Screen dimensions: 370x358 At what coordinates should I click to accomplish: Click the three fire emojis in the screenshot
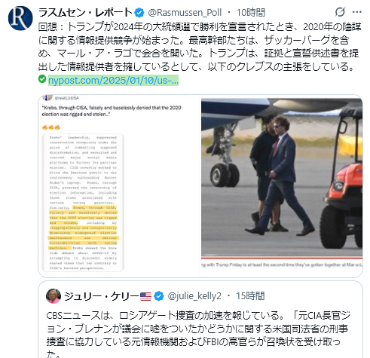51,127
